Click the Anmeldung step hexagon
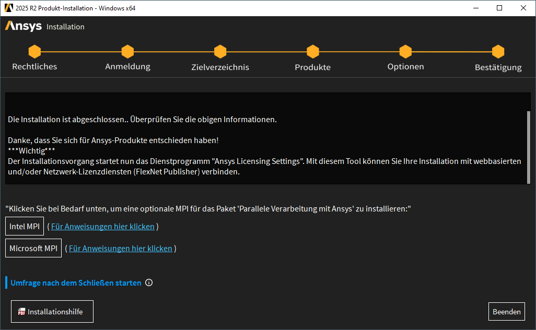Image resolution: width=536 pixels, height=330 pixels. [x=127, y=52]
